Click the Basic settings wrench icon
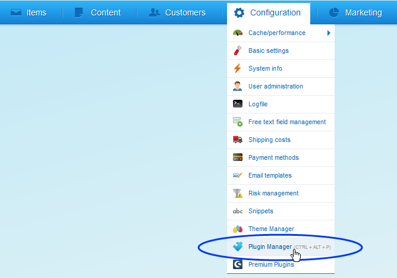Image resolution: width=397 pixels, height=278 pixels. click(238, 50)
